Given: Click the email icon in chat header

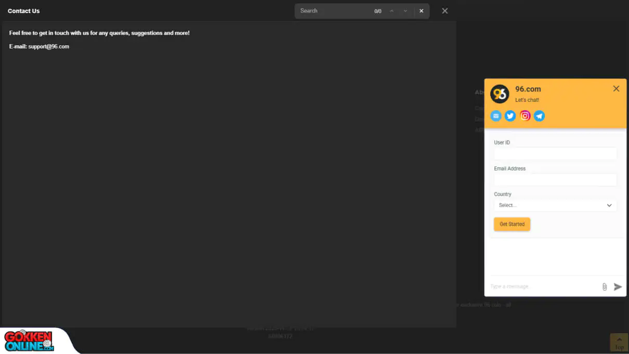Looking at the screenshot, I should (496, 116).
